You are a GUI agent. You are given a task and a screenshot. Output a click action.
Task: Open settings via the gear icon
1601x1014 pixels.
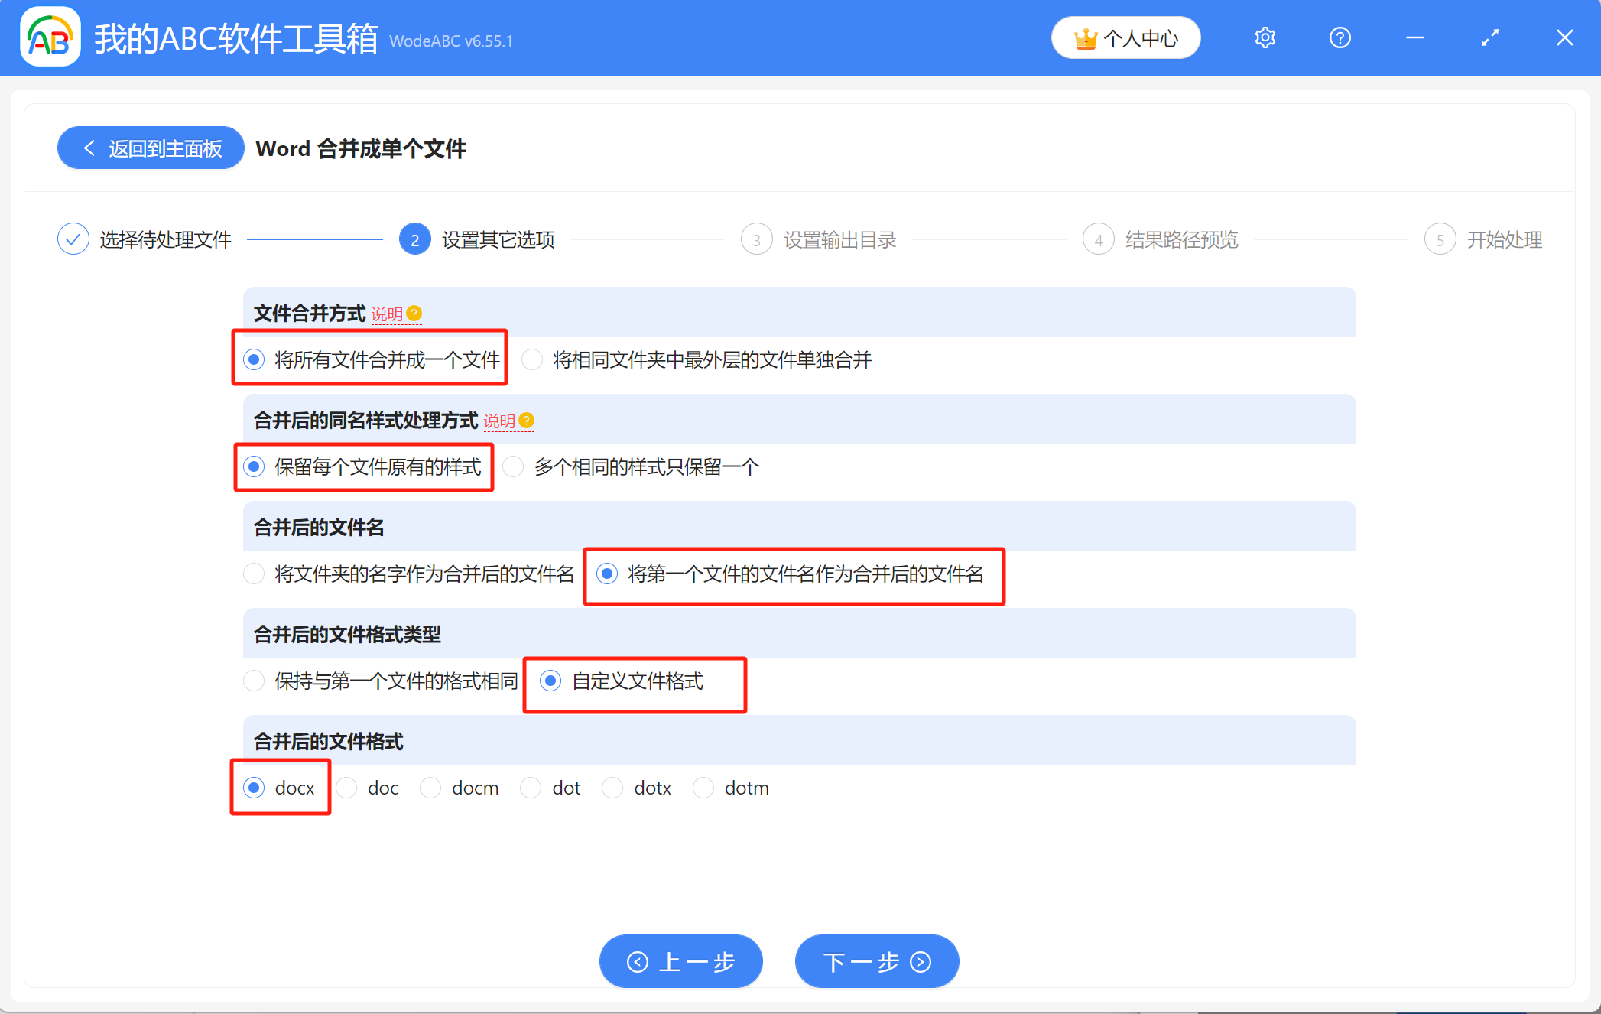(x=1265, y=37)
